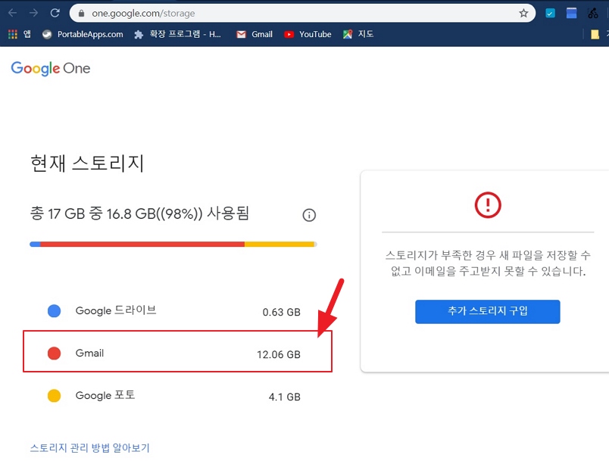Select the Google 드라이브 label
This screenshot has height=461, width=609.
click(116, 310)
